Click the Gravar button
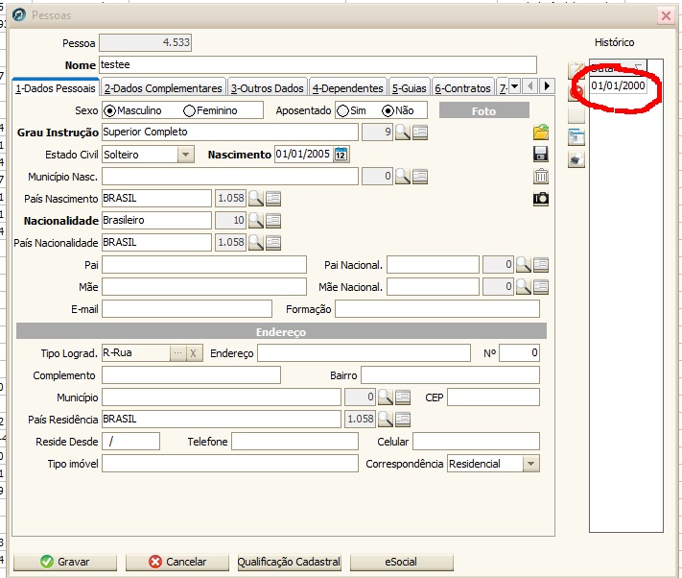Screen dimensions: 682x578 [65, 562]
